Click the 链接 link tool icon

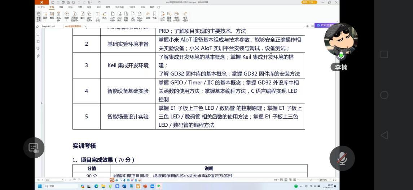point(148,15)
